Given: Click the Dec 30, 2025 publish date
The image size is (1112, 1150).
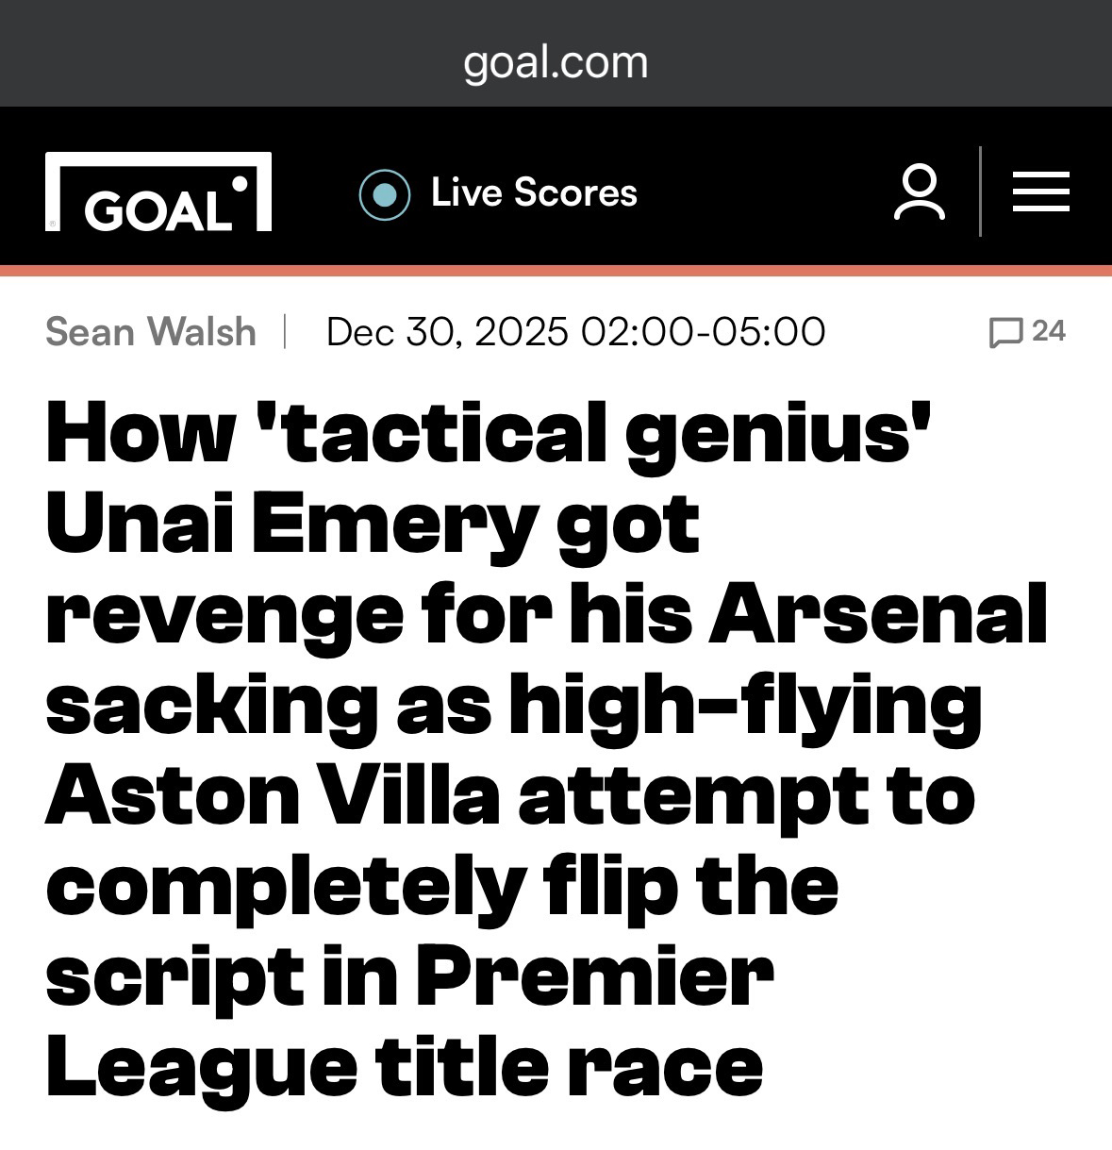Looking at the screenshot, I should tap(447, 332).
